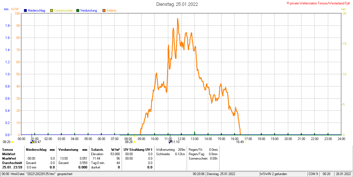Image resolution: width=353 pixels, height=177 pixels.
Task: Click the sunrise icon next to 08:28
Action: pyautogui.click(x=134, y=142)
